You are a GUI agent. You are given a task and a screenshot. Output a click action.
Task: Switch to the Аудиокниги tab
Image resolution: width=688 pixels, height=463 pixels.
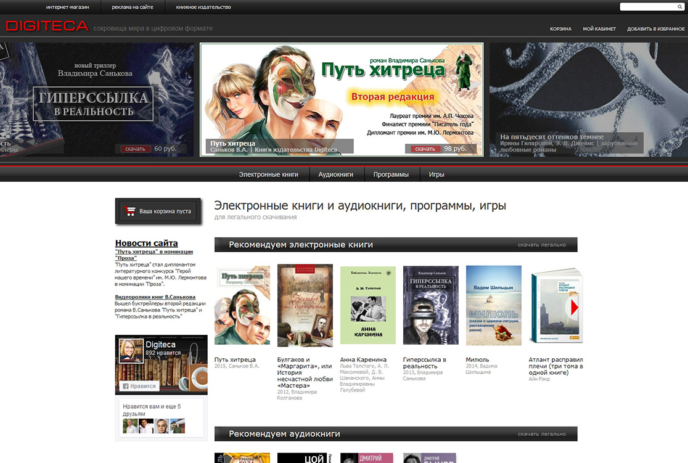pos(335,174)
